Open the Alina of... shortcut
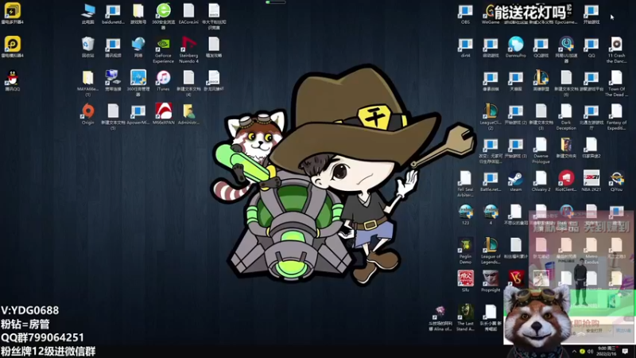 (440, 319)
